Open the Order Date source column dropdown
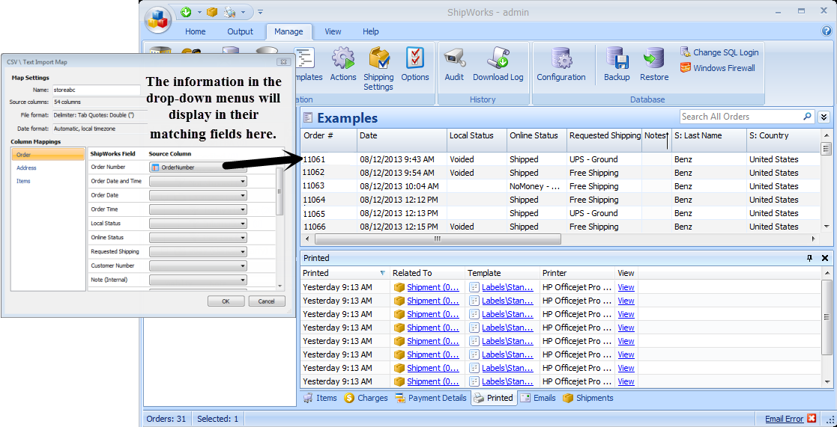Viewport: 837px width, 427px height. (199, 195)
